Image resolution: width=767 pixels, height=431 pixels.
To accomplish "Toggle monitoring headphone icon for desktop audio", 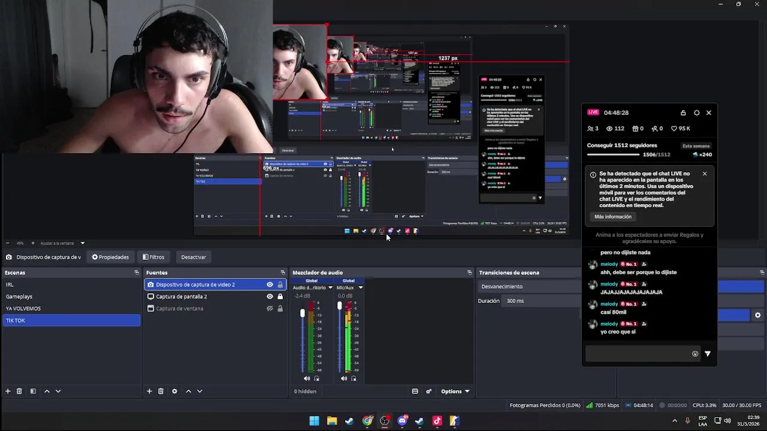I will pyautogui.click(x=317, y=378).
